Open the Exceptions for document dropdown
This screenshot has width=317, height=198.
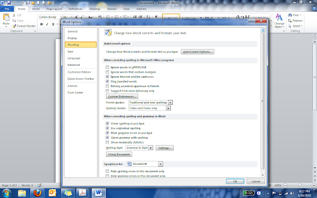pos(160,164)
